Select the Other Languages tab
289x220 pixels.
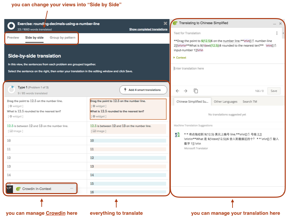(x=225, y=102)
